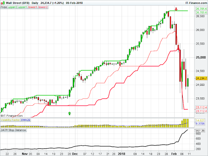Click the 2ATR Stop Distance panel label
The height and width of the screenshot is (156, 208).
coord(13,130)
